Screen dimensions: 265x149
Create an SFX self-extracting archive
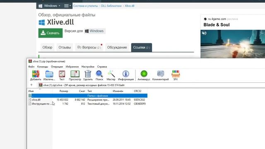coord(176,75)
